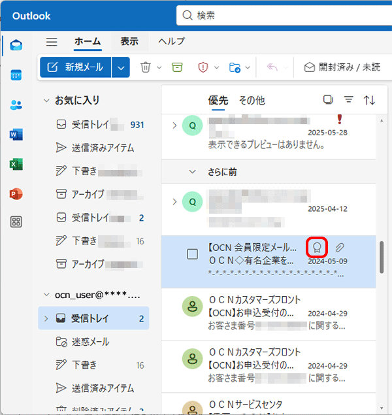Open the filter icon in message list
Viewport: 392px width, 415px height.
click(349, 100)
